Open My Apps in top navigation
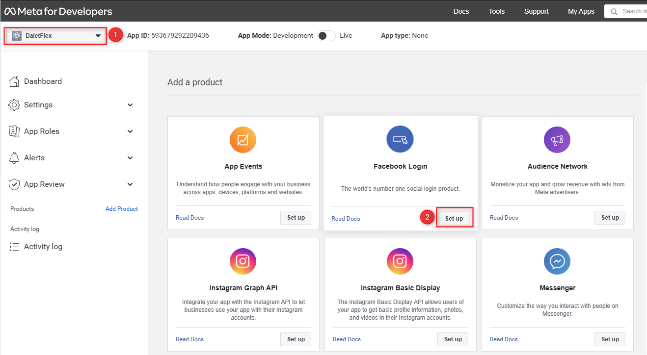This screenshot has height=355, width=647. point(581,11)
